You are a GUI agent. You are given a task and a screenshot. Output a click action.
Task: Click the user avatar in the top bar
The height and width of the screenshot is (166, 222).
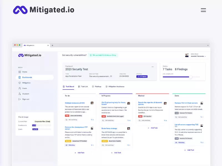(x=187, y=55)
